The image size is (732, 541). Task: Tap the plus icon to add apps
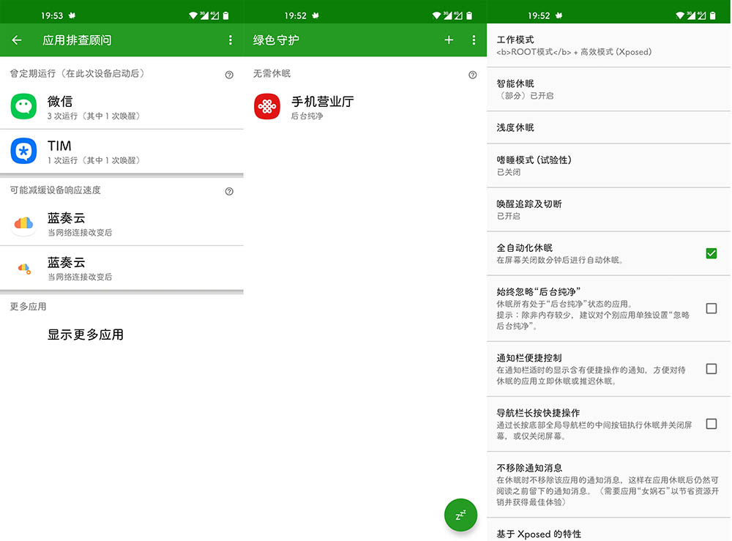click(449, 40)
